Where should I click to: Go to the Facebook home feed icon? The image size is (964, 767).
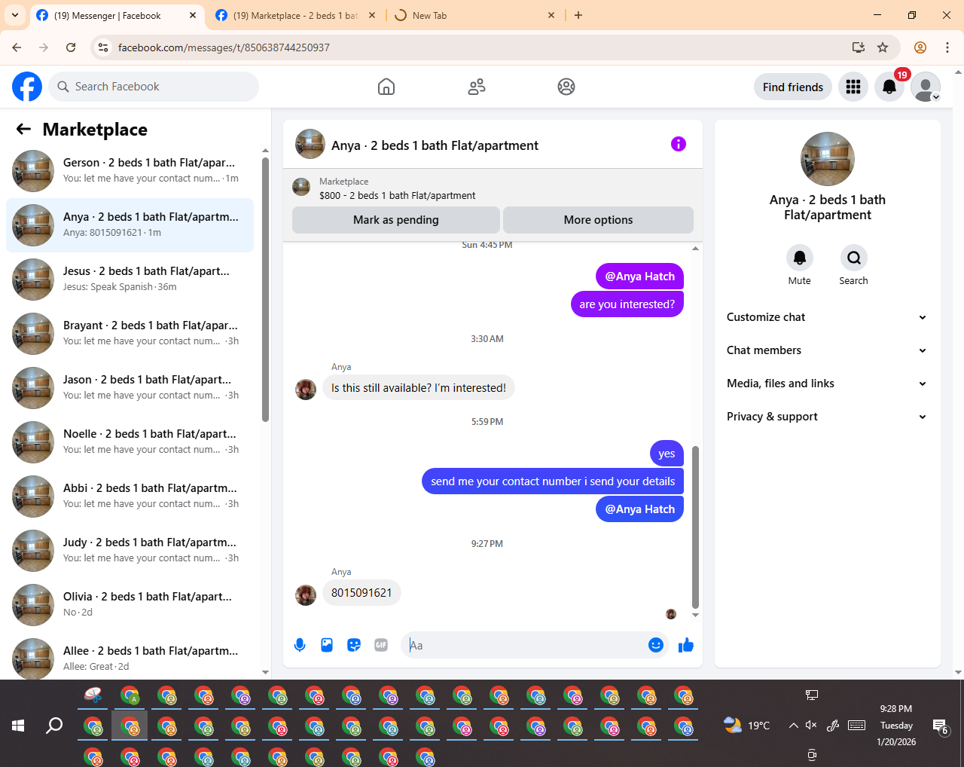click(386, 87)
